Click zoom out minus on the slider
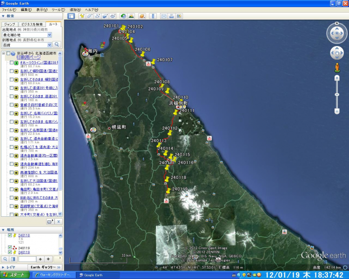The height and width of the screenshot is (279, 349). click(x=337, y=111)
